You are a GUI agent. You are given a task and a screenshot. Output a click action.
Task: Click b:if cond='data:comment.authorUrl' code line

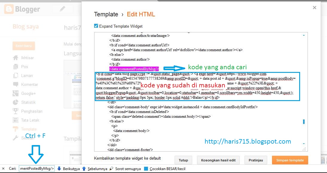tap(139, 45)
